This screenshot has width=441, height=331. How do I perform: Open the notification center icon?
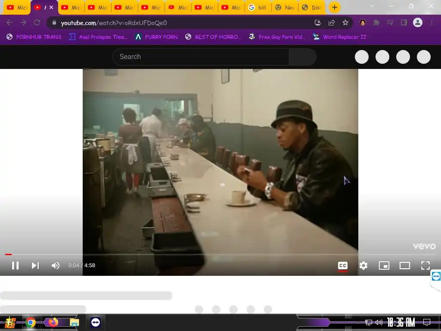[x=427, y=322]
